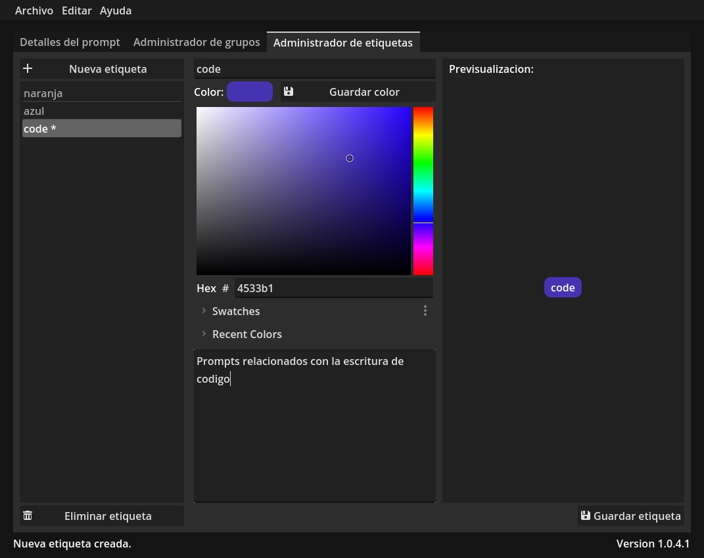Click the Version 1.0.4.1 label

653,543
